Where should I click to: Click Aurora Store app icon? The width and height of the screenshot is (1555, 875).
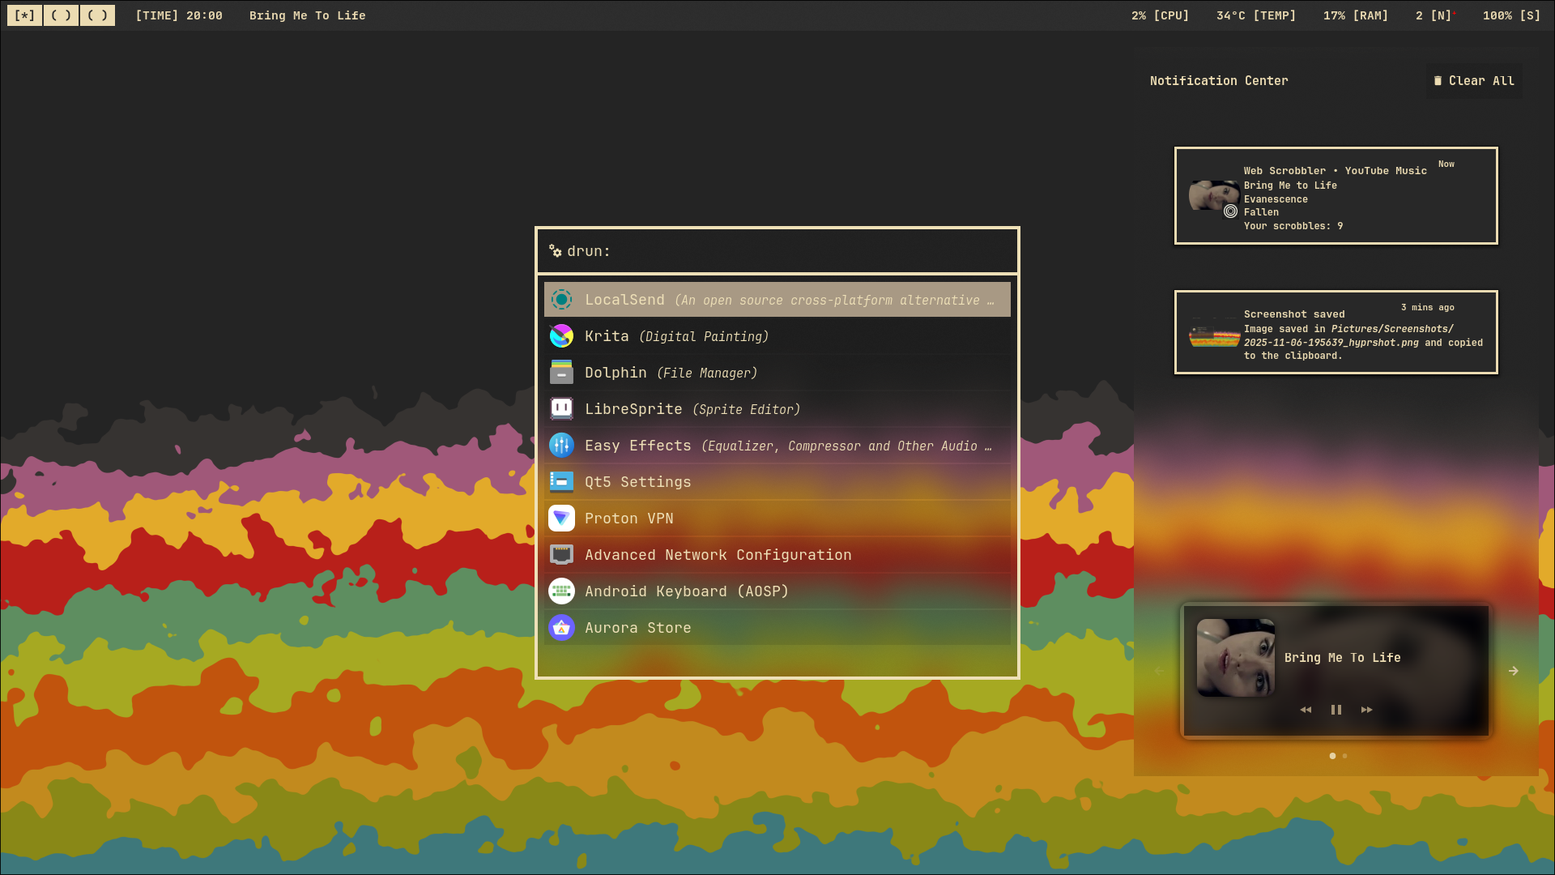561,628
